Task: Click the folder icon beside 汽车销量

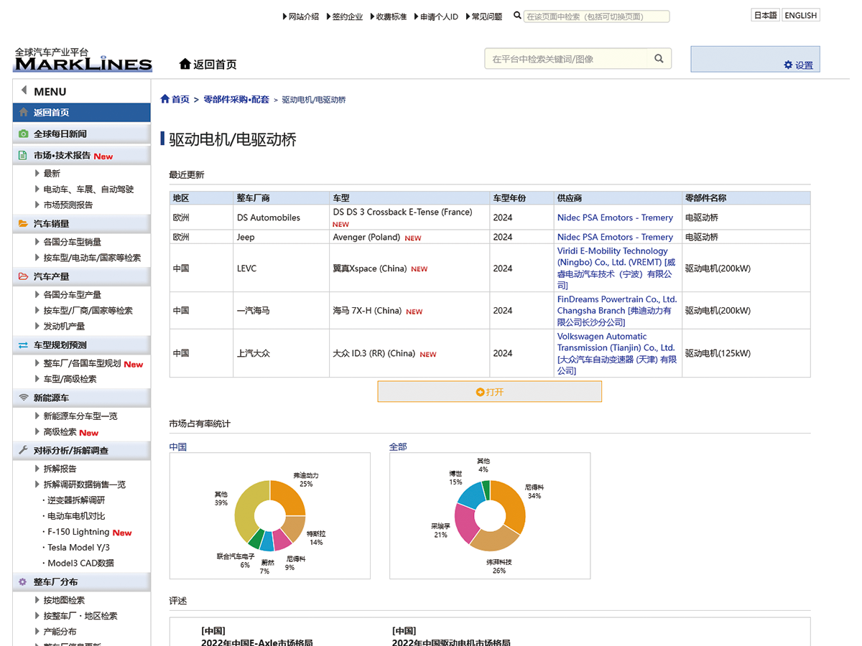Action: point(24,224)
